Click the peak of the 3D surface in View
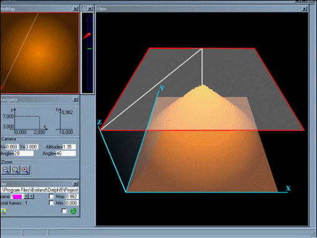Image resolution: width=317 pixels, height=238 pixels. [202, 85]
